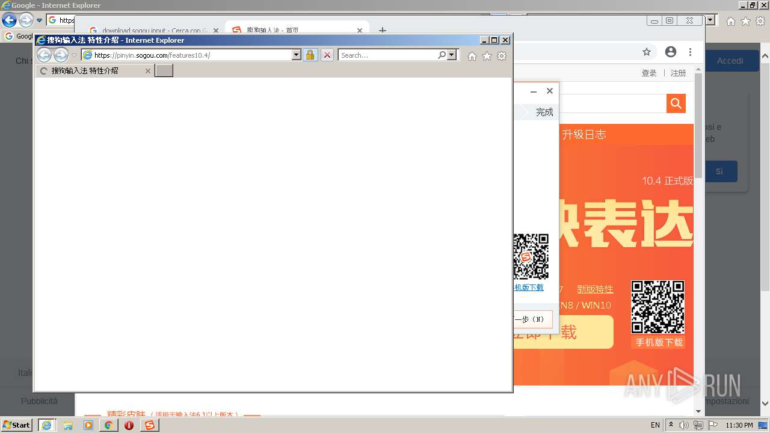Expand the address bar autocomplete dropdown
The height and width of the screenshot is (433, 770).
[296, 55]
